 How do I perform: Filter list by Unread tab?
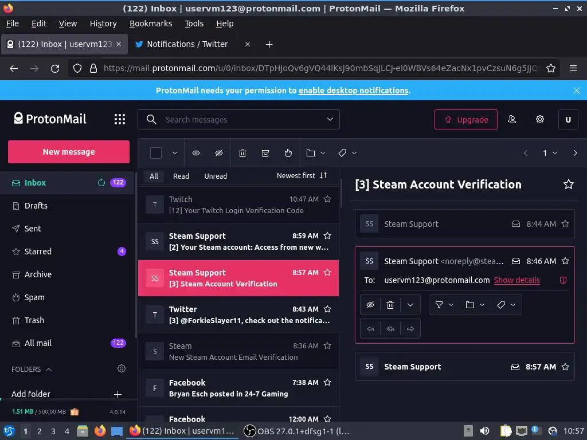click(x=216, y=176)
